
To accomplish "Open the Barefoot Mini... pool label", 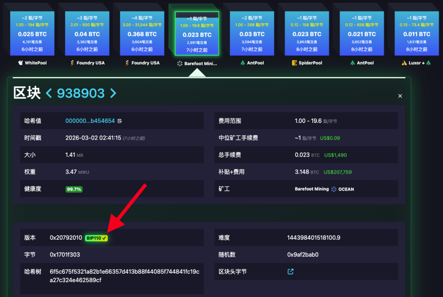I will point(201,64).
